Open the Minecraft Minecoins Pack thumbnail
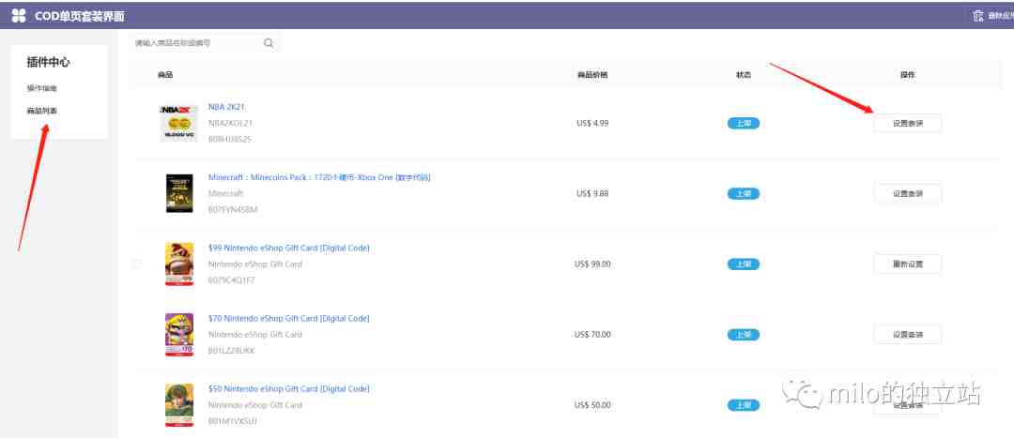This screenshot has height=438, width=1014. pos(179,193)
